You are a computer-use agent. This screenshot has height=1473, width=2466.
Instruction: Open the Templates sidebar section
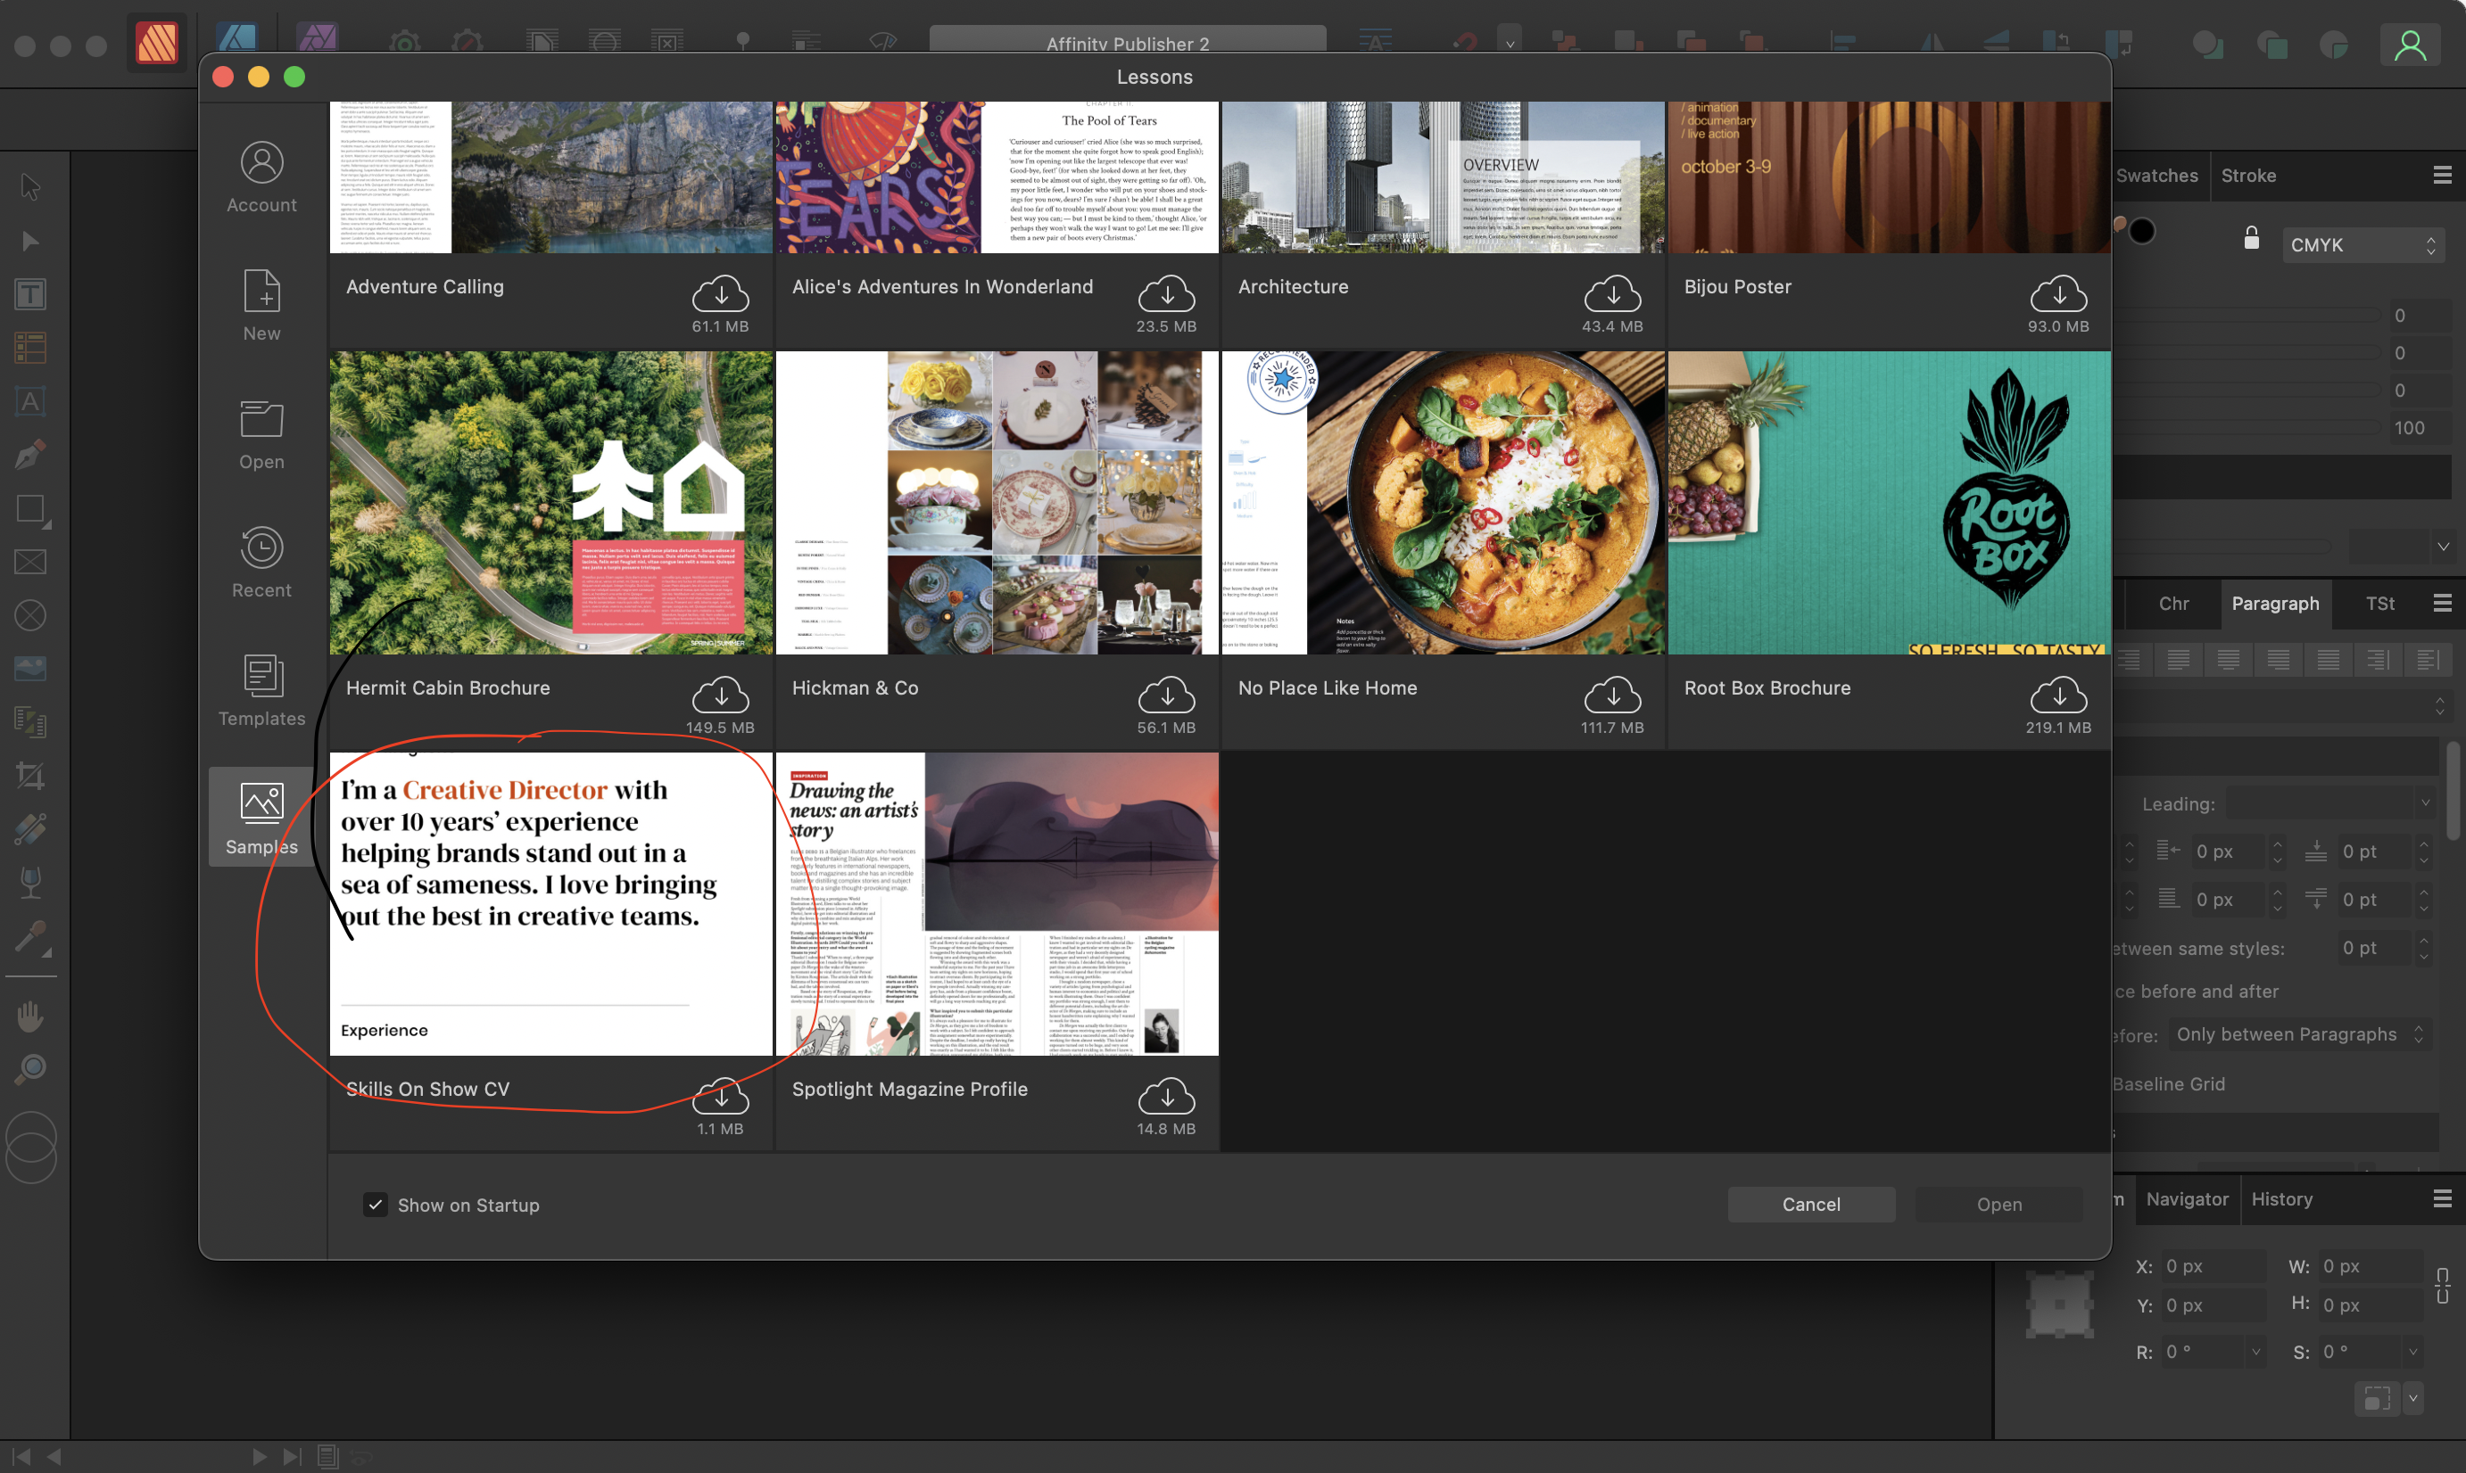[261, 691]
